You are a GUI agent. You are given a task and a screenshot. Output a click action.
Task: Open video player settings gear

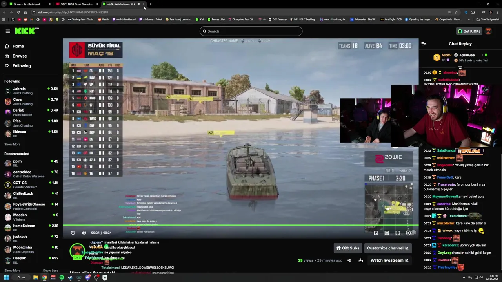pos(408,233)
